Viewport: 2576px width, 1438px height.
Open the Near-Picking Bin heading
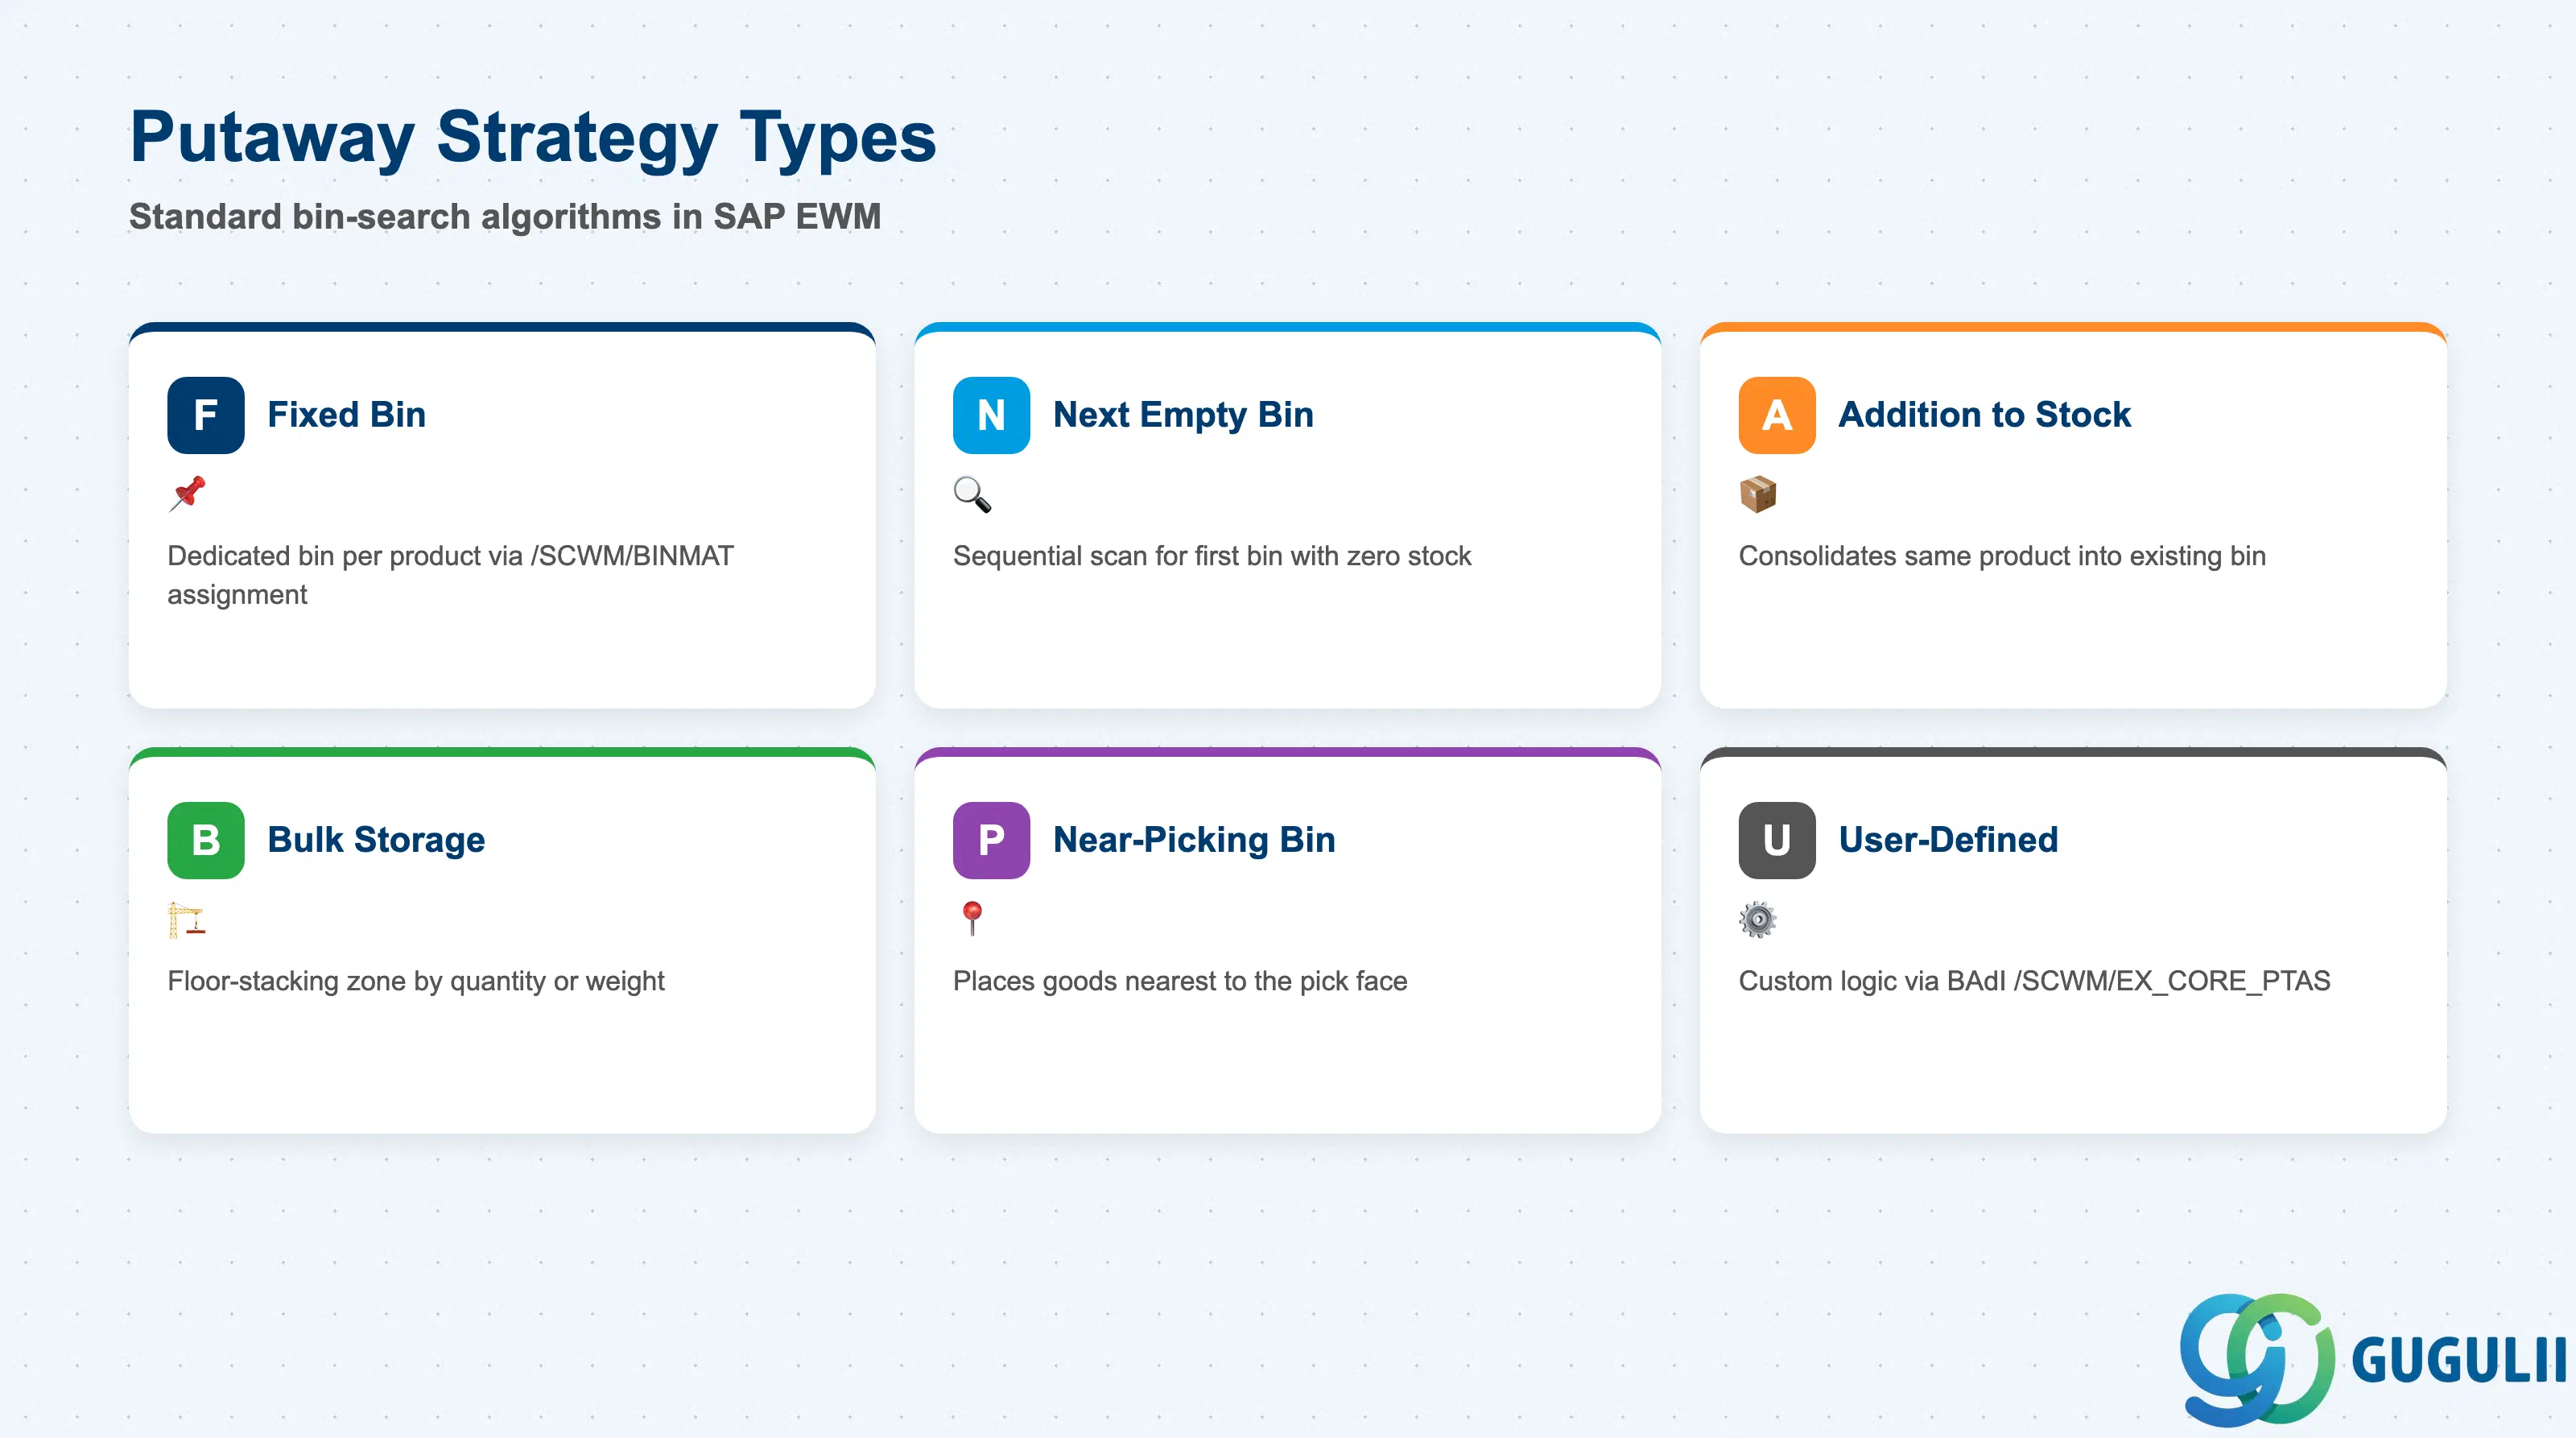point(1194,840)
